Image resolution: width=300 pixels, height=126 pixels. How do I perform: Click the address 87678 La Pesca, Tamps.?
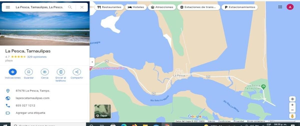pyautogui.click(x=33, y=91)
